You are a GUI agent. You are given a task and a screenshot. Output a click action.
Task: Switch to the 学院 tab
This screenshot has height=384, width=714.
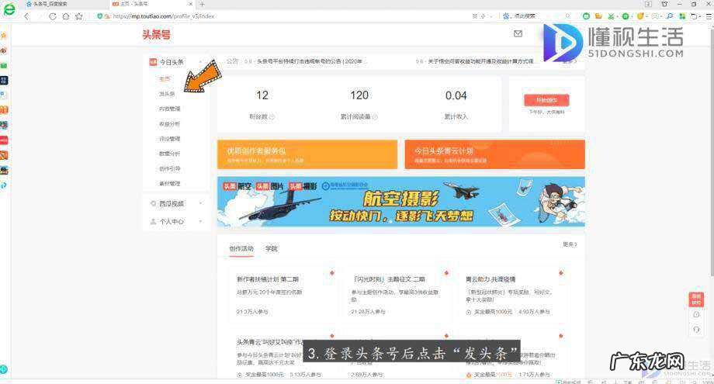[271, 249]
